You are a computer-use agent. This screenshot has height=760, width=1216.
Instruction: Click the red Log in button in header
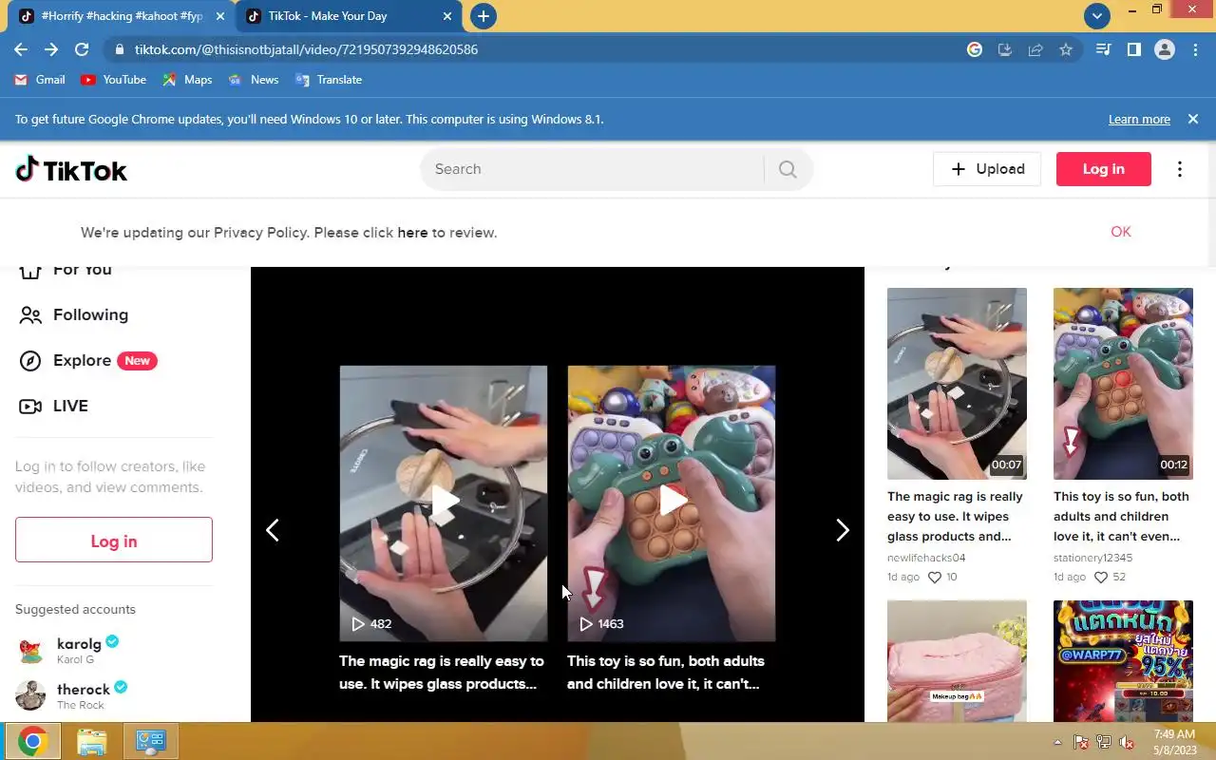tap(1104, 169)
